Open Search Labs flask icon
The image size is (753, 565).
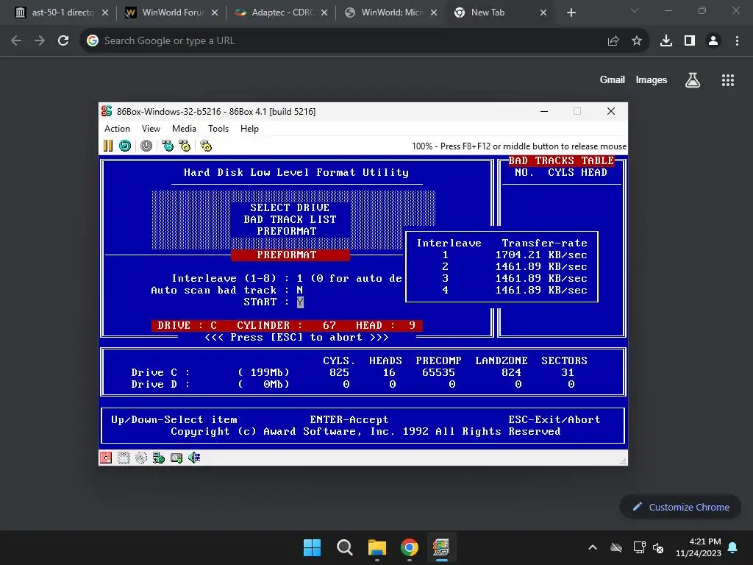click(693, 80)
